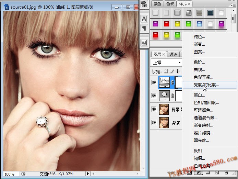Open the blend mode dropdown 正常
The width and height of the screenshot is (238, 179).
tap(166, 63)
